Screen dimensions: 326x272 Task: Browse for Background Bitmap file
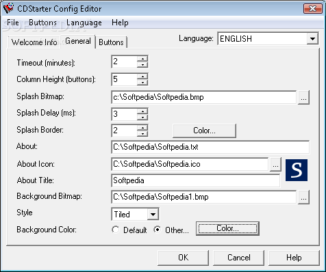click(303, 198)
